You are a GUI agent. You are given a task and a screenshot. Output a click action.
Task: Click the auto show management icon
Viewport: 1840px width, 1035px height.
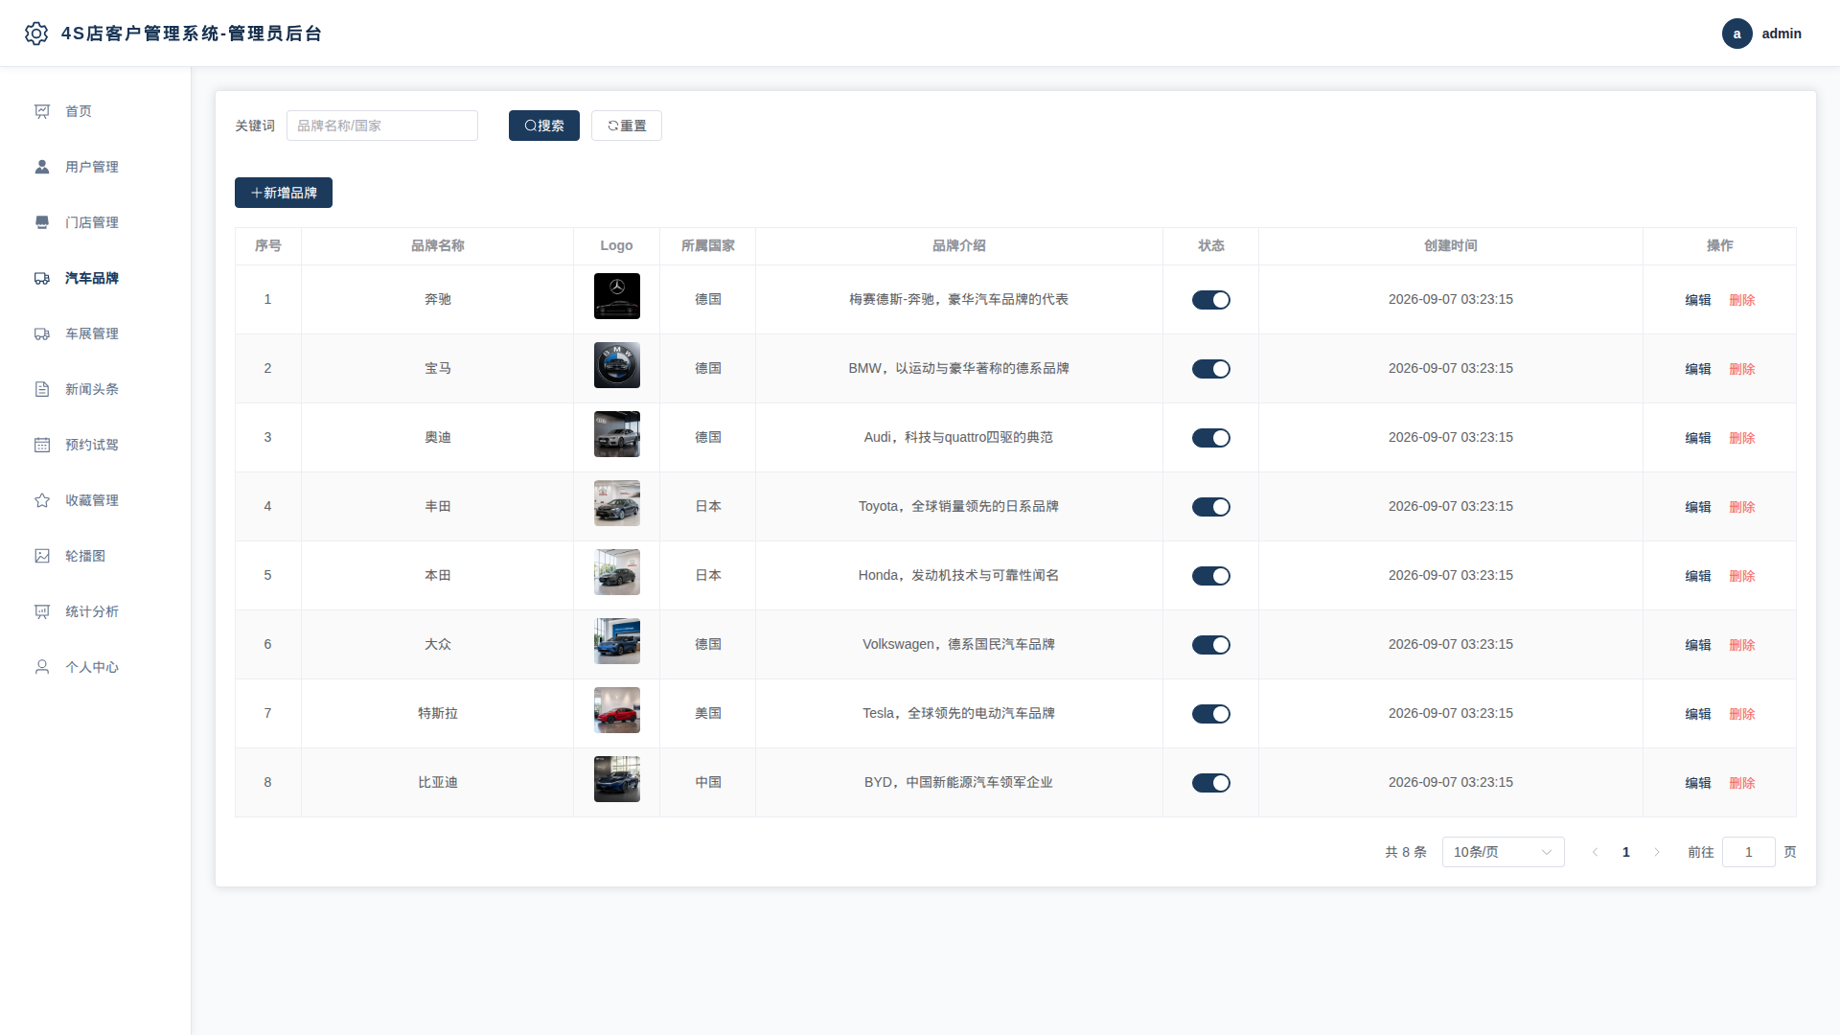coord(42,333)
